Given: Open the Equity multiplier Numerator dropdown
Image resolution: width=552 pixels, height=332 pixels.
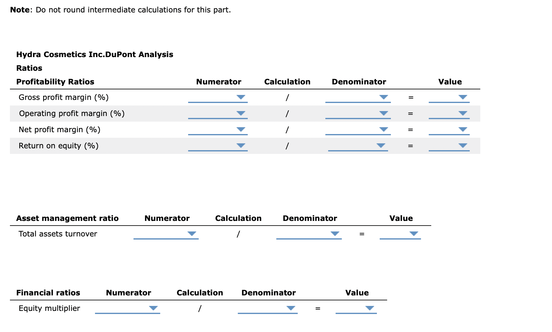Looking at the screenshot, I should (153, 308).
